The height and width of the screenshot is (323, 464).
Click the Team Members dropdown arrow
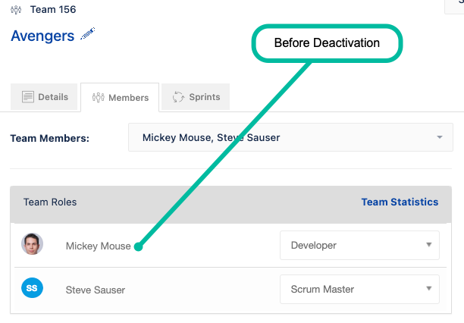point(440,137)
